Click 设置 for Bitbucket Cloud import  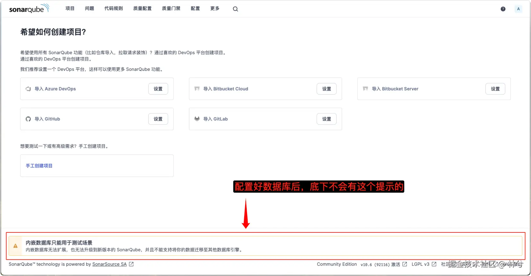pos(327,89)
